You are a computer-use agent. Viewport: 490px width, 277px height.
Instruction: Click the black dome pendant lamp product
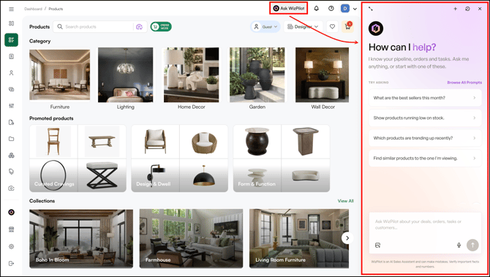point(204,175)
